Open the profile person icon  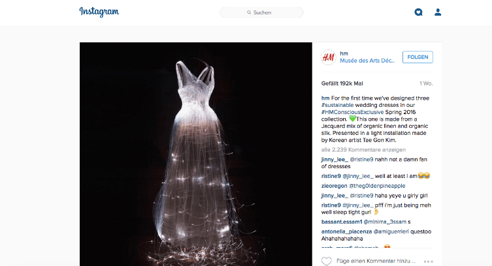(438, 12)
